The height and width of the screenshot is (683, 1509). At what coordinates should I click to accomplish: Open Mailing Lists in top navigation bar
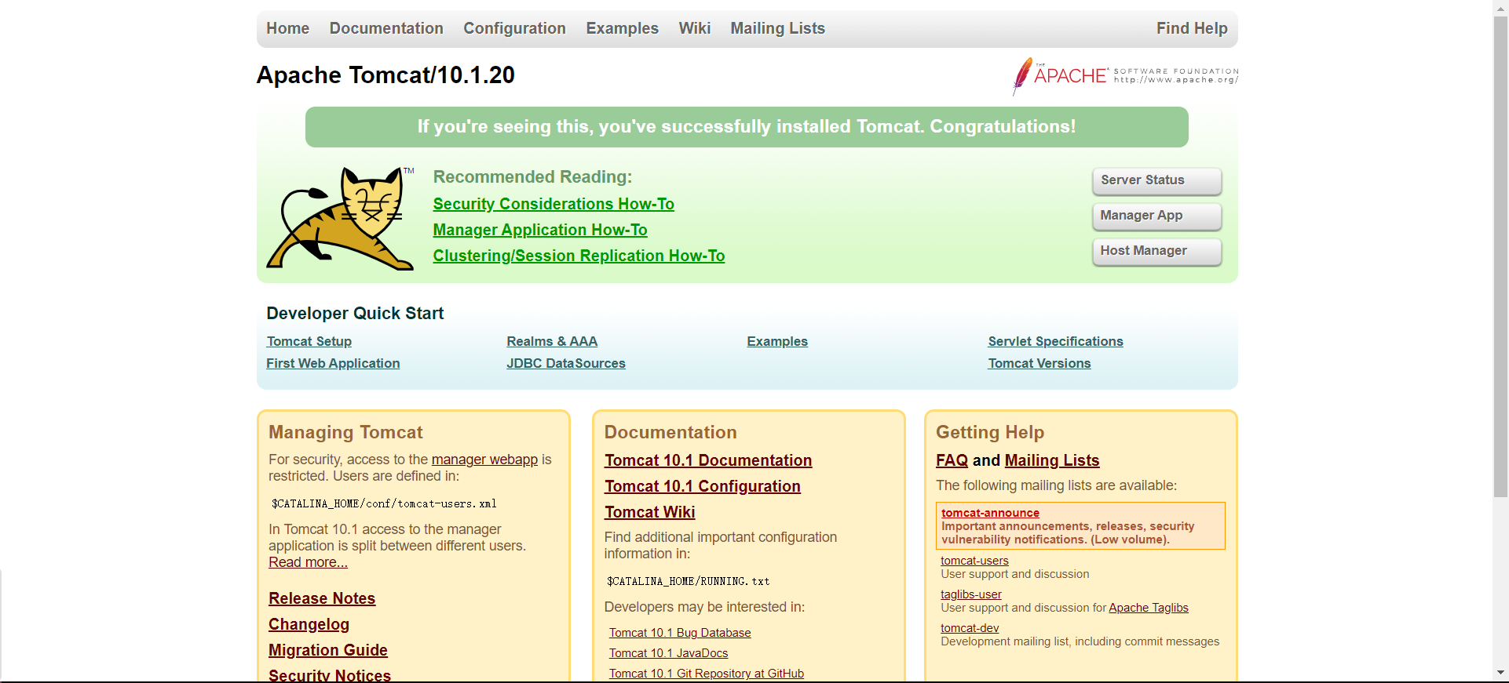777,28
